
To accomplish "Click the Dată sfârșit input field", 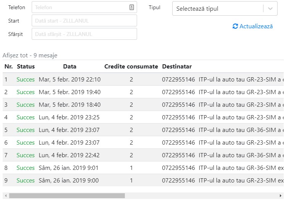I will point(84,34).
